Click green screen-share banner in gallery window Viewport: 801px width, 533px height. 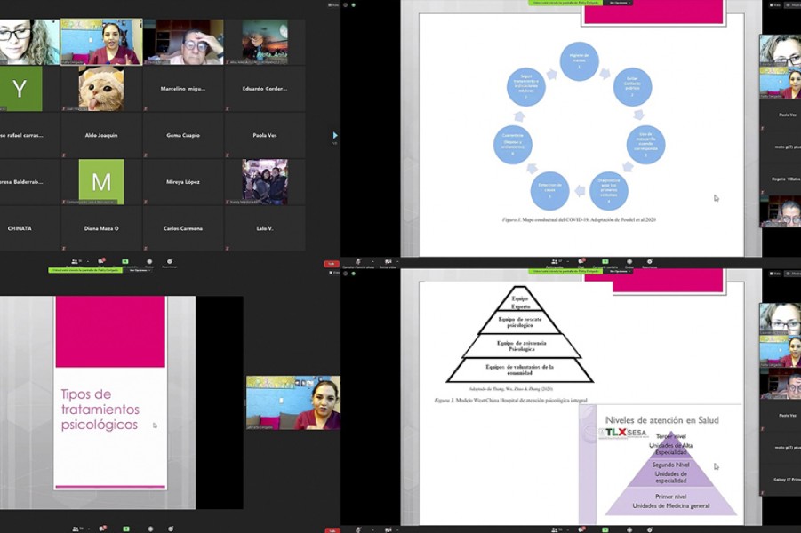click(x=85, y=271)
